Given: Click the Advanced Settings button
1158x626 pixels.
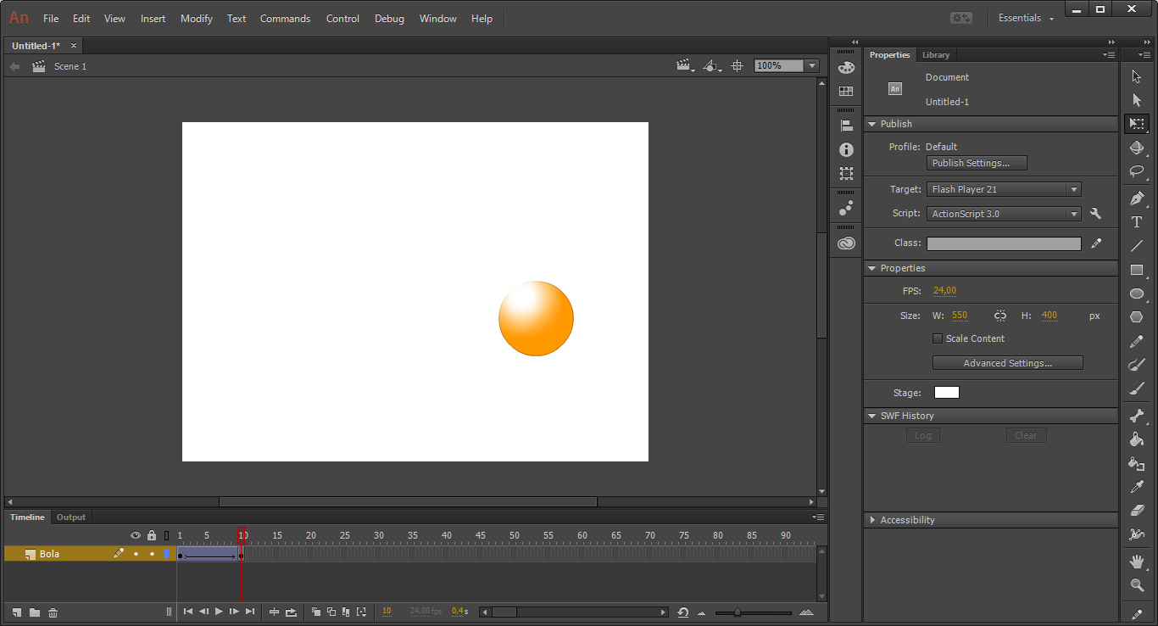Looking at the screenshot, I should (x=1007, y=363).
